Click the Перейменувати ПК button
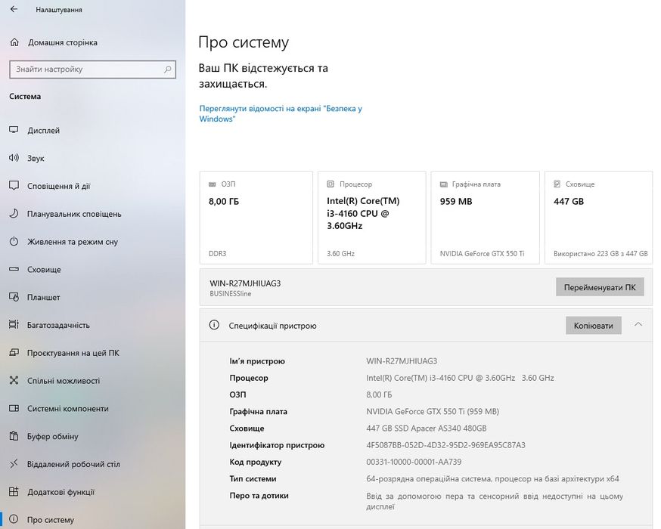Viewport: 661px width, 529px height. coord(600,287)
